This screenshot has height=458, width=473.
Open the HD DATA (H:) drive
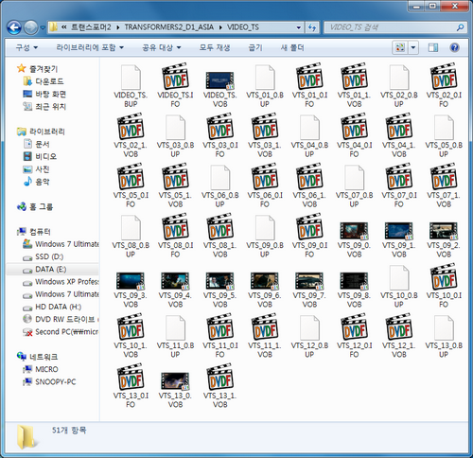(59, 307)
